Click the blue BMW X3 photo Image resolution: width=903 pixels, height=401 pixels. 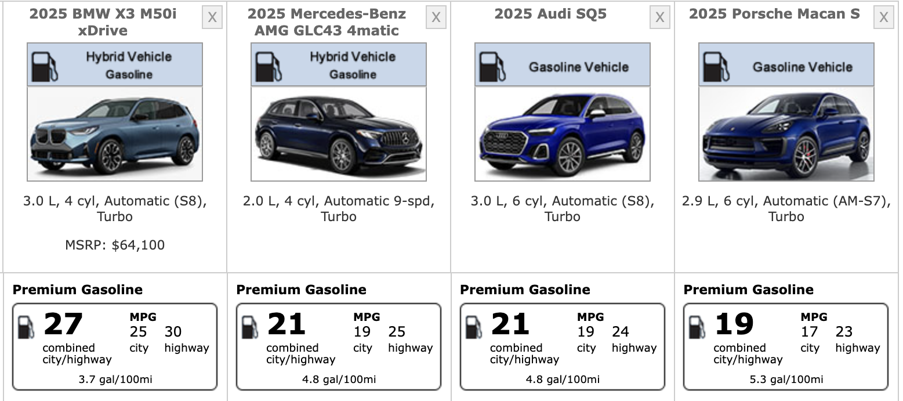[114, 134]
